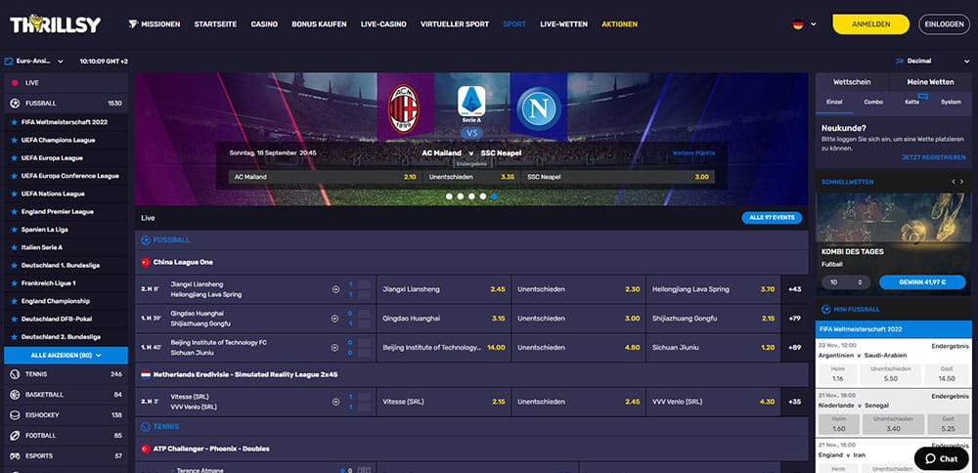978x473 pixels.
Task: Pick Senegal Gast odds 5.25
Action: 948,424
